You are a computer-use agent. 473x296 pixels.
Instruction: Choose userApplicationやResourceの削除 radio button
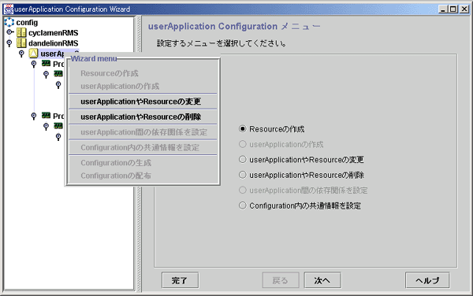click(243, 175)
